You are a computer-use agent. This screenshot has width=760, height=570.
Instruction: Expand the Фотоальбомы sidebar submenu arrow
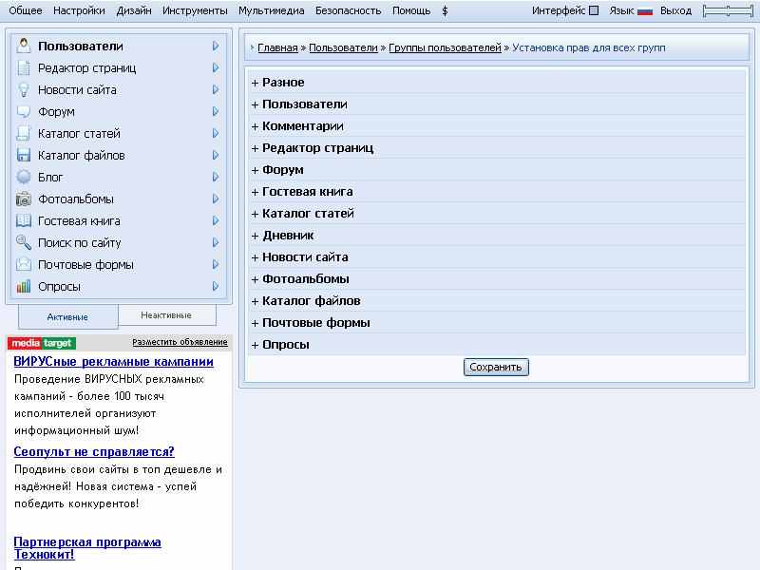(216, 199)
